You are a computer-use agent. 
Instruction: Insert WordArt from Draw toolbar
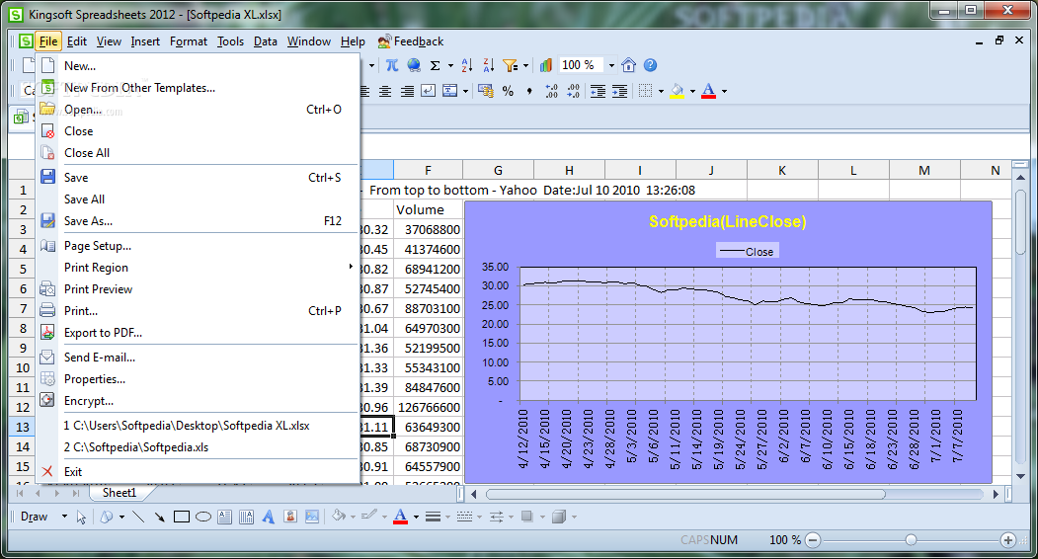(268, 517)
